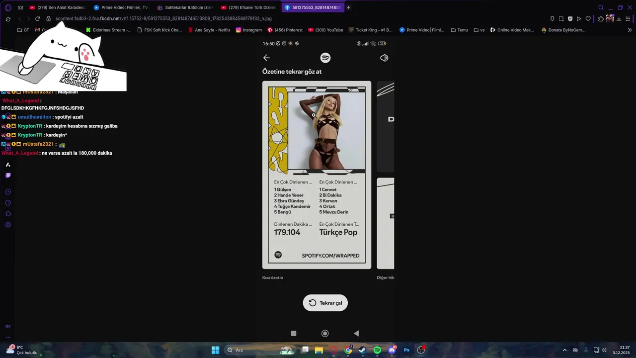This screenshot has width=636, height=358.
Task: Open Spotify from the taskbar
Action: pyautogui.click(x=377, y=350)
